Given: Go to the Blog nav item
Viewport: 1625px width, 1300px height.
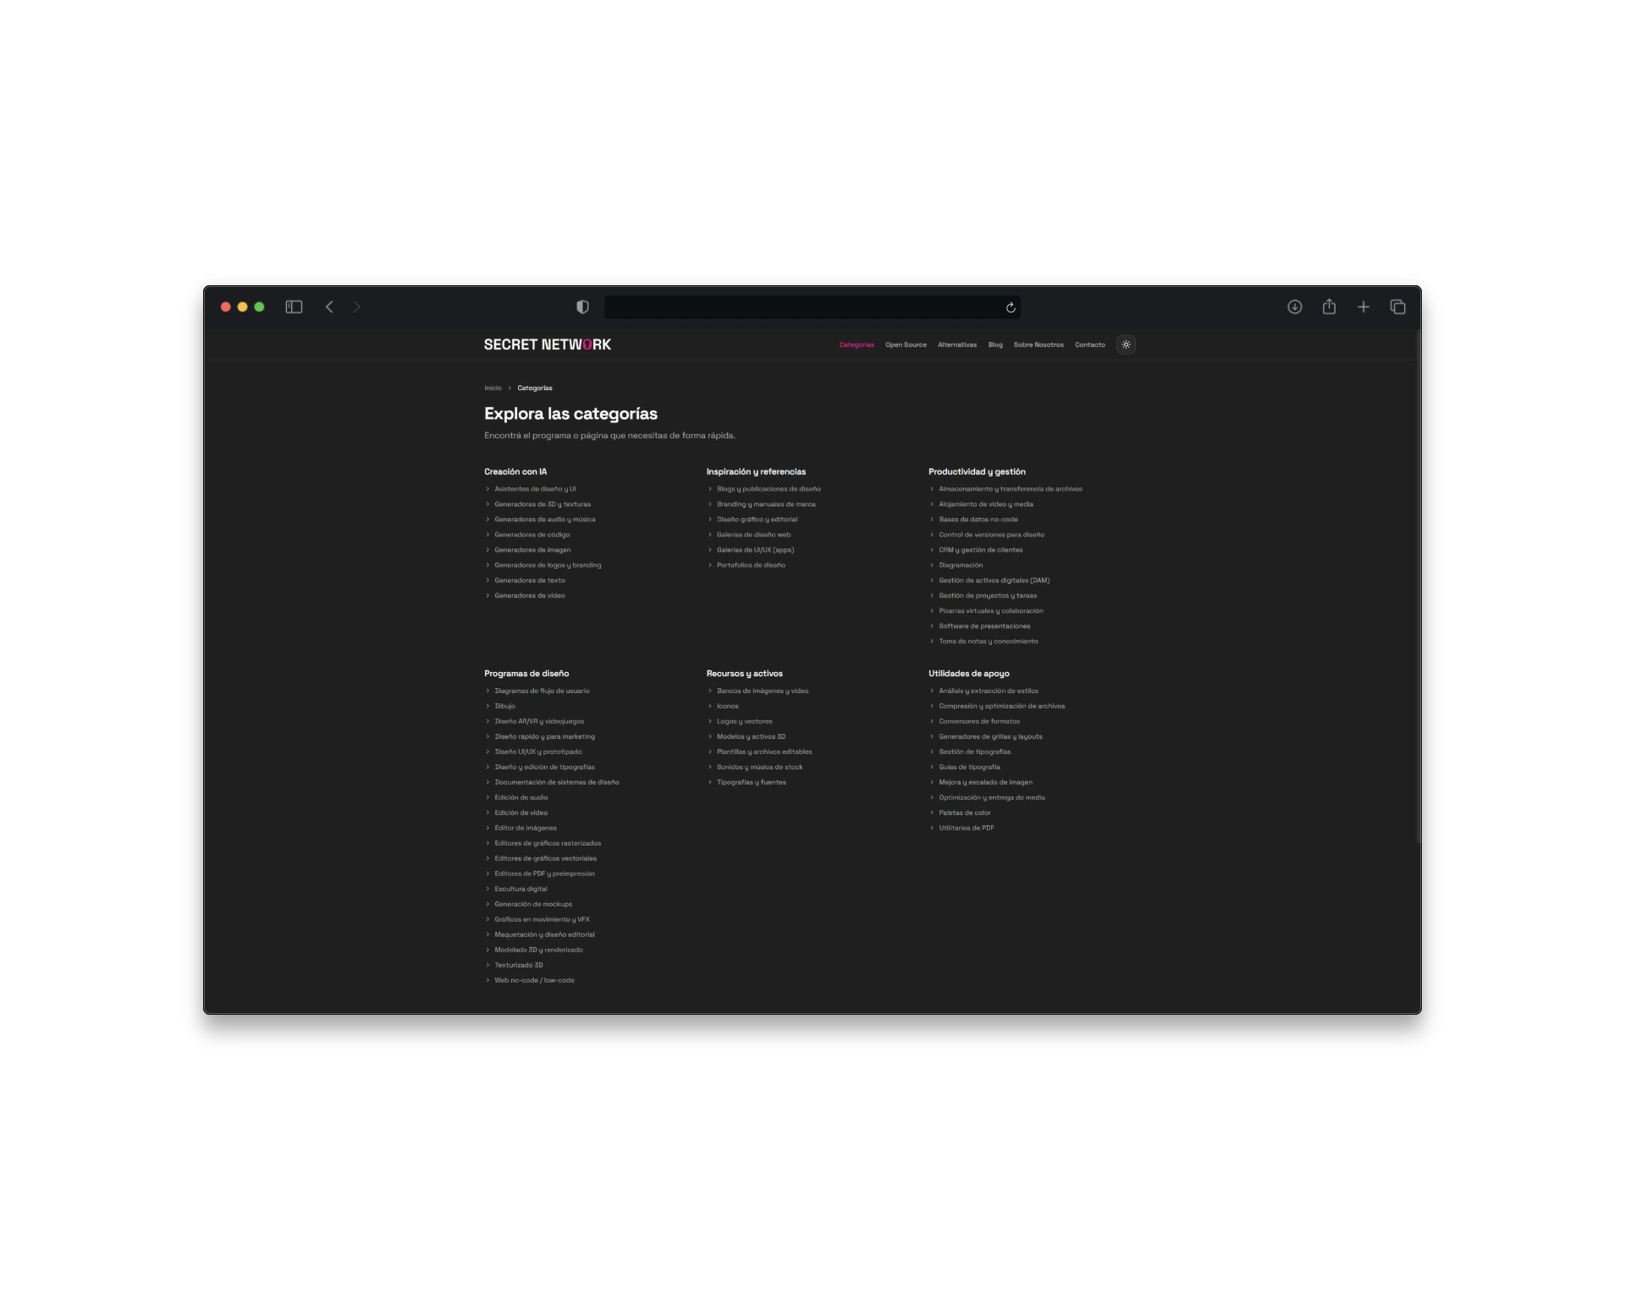Looking at the screenshot, I should 995,345.
